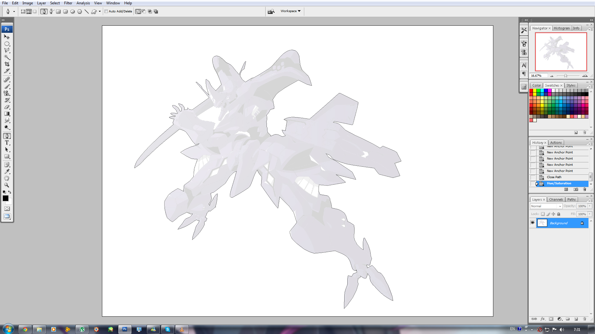The height and width of the screenshot is (334, 595).
Task: Select the Crop tool
Action: click(x=7, y=64)
